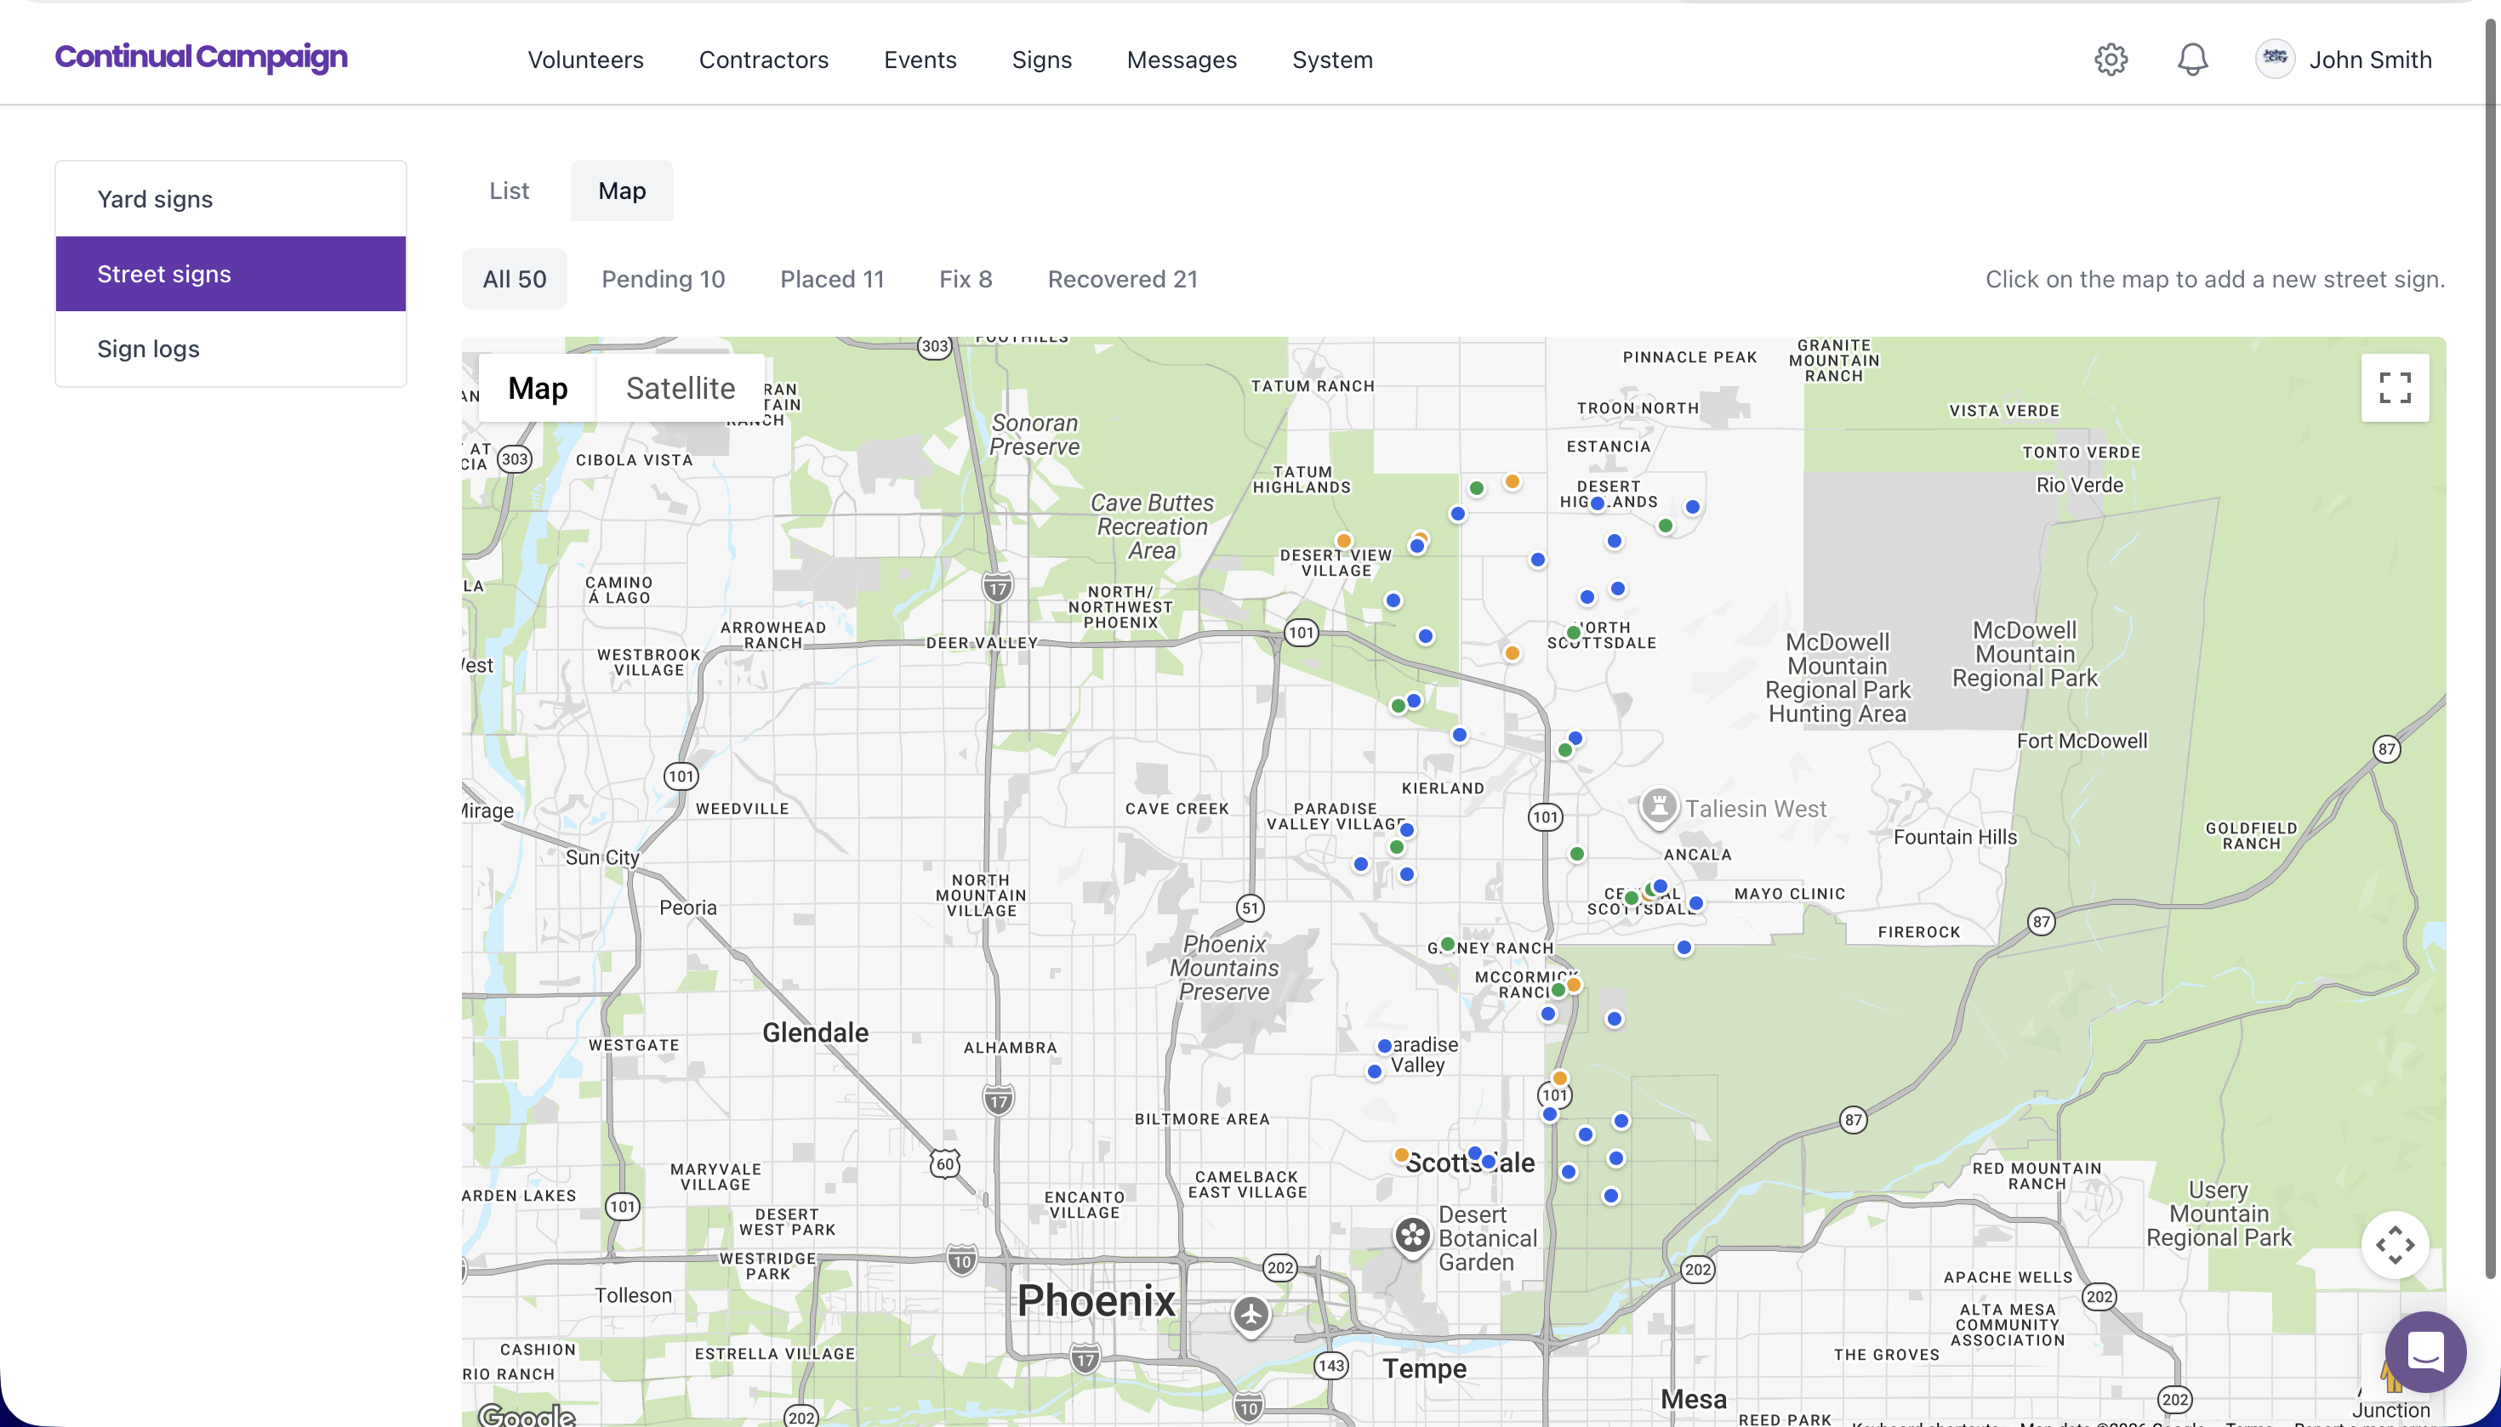Click the Phoenix airport map icon

tap(1251, 1314)
